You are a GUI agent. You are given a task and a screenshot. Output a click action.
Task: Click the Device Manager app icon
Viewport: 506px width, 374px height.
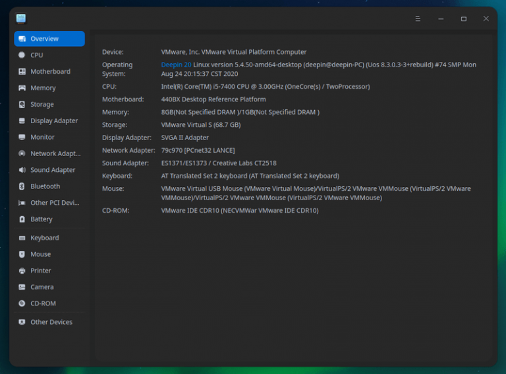(21, 18)
